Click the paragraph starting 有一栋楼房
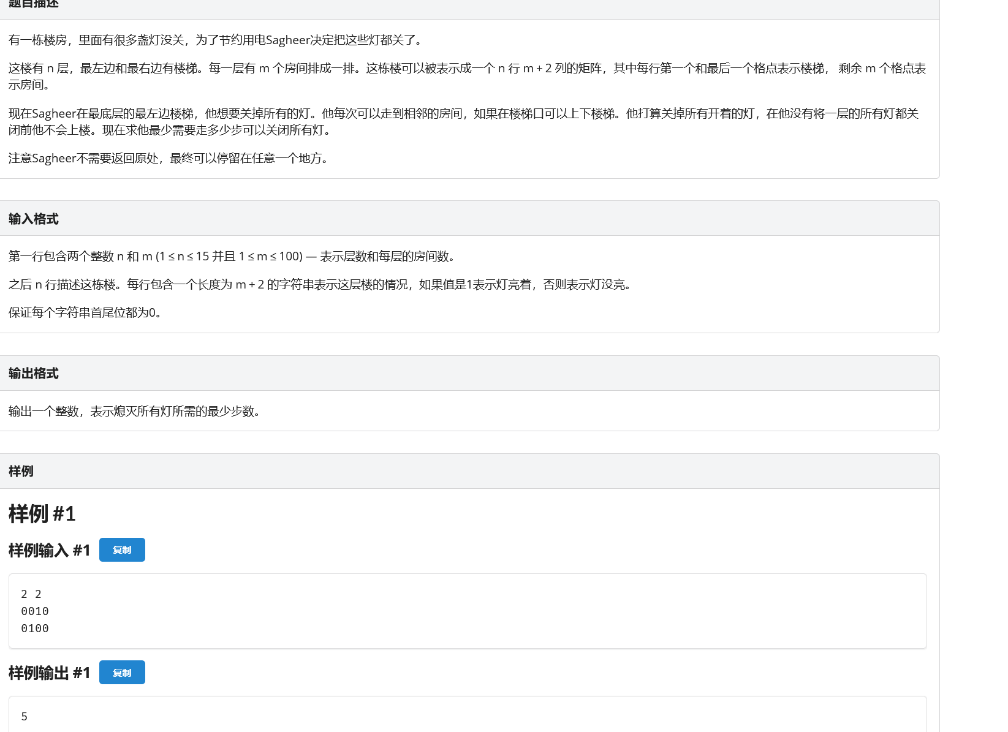Screen dimensions: 1008x732 pyautogui.click(x=216, y=40)
